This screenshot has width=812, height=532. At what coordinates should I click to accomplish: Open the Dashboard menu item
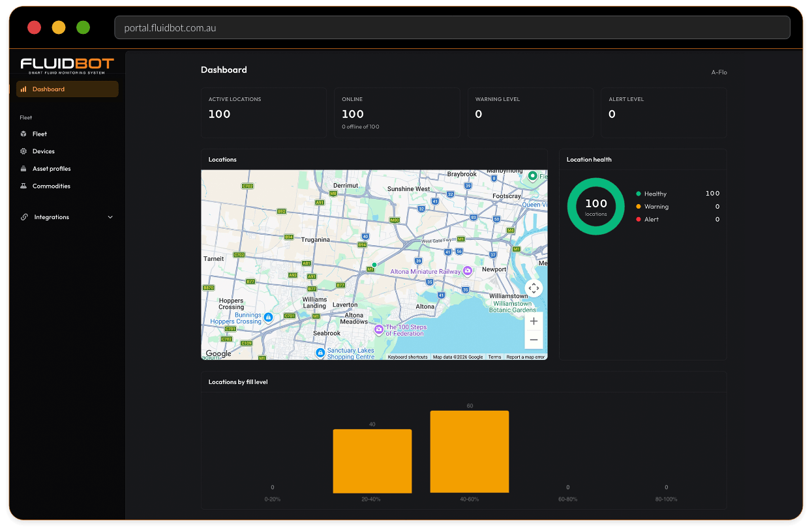[67, 89]
